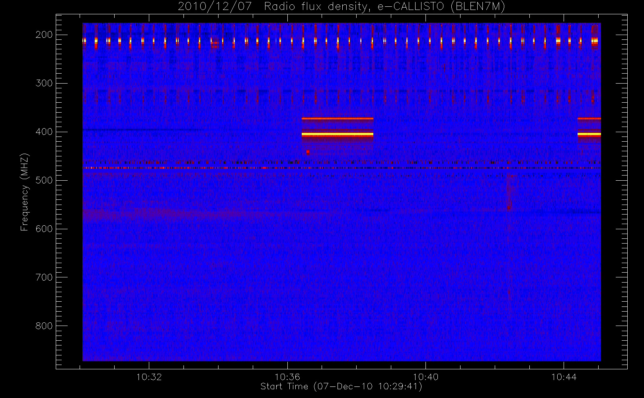Click the 'Frequency (MHz)' y-axis label
Screen dimensions: 644x398
click(x=25, y=192)
